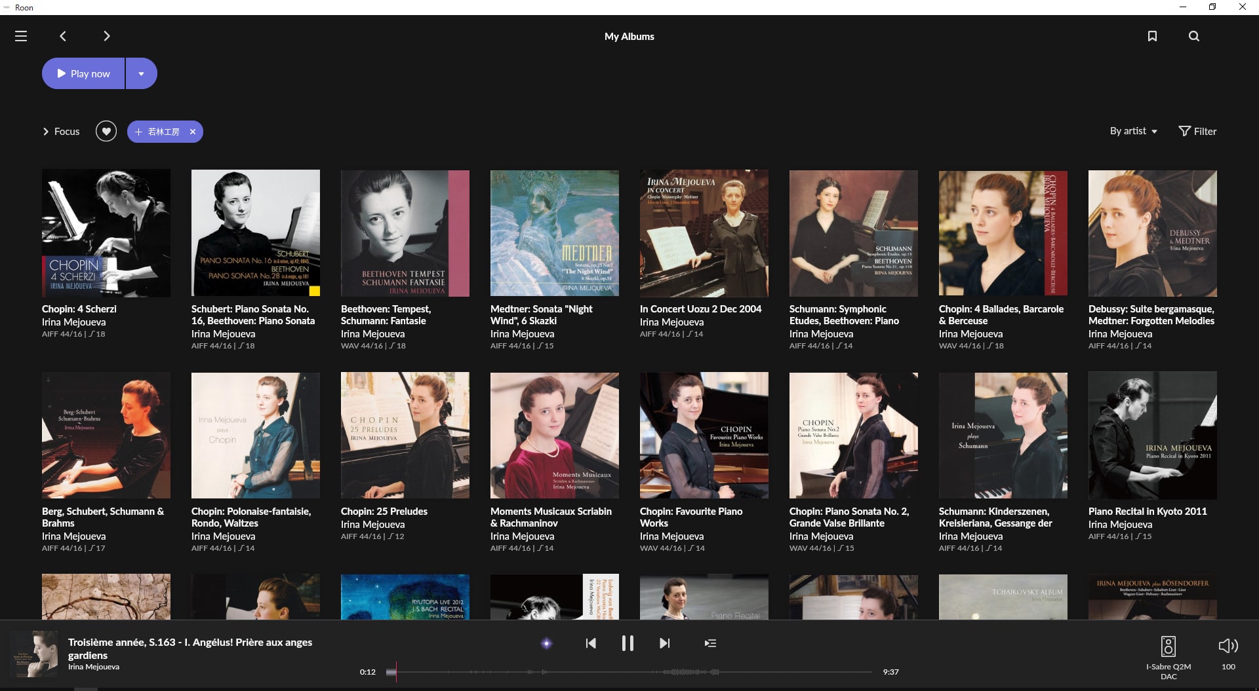Screen dimensions: 1259x691
Task: Open Debussy: Suite bergamasque album cover
Action: [x=1153, y=233]
